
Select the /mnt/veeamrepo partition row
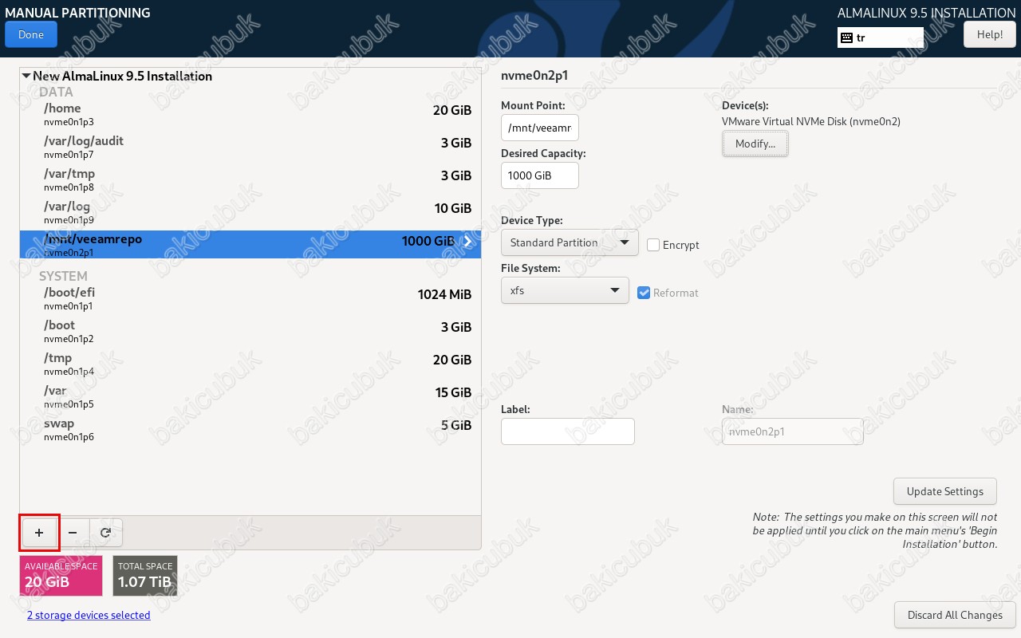(x=250, y=245)
